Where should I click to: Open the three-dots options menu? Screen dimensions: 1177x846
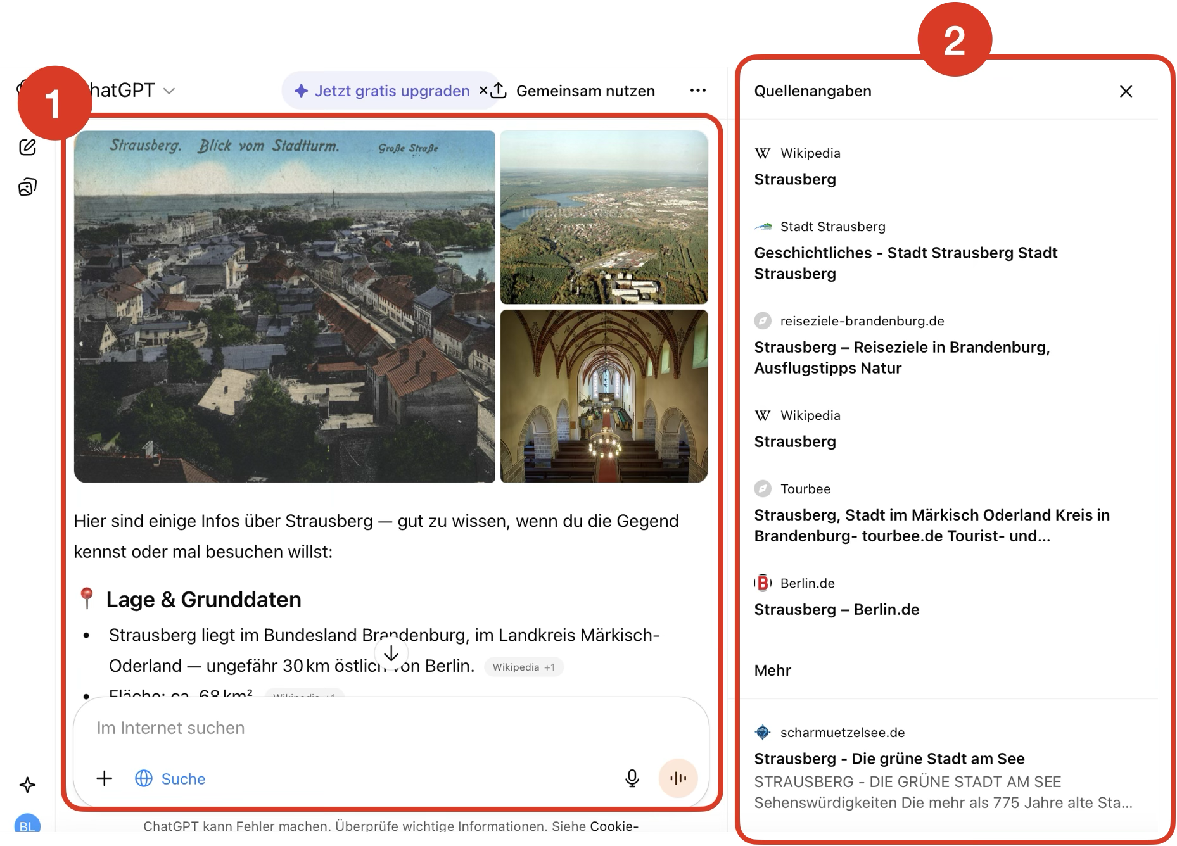pos(697,91)
